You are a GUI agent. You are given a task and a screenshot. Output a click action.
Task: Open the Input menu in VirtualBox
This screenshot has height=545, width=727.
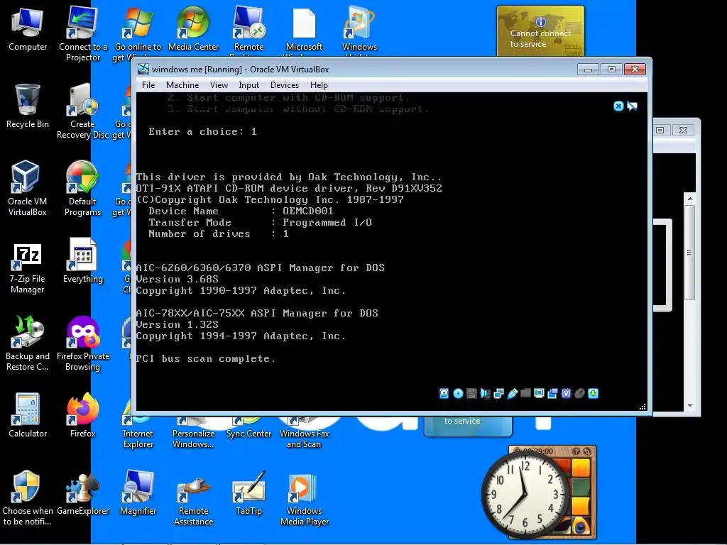click(x=249, y=85)
